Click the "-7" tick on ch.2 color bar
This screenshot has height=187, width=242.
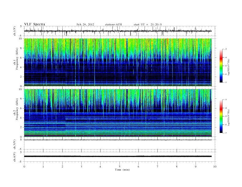226,133
